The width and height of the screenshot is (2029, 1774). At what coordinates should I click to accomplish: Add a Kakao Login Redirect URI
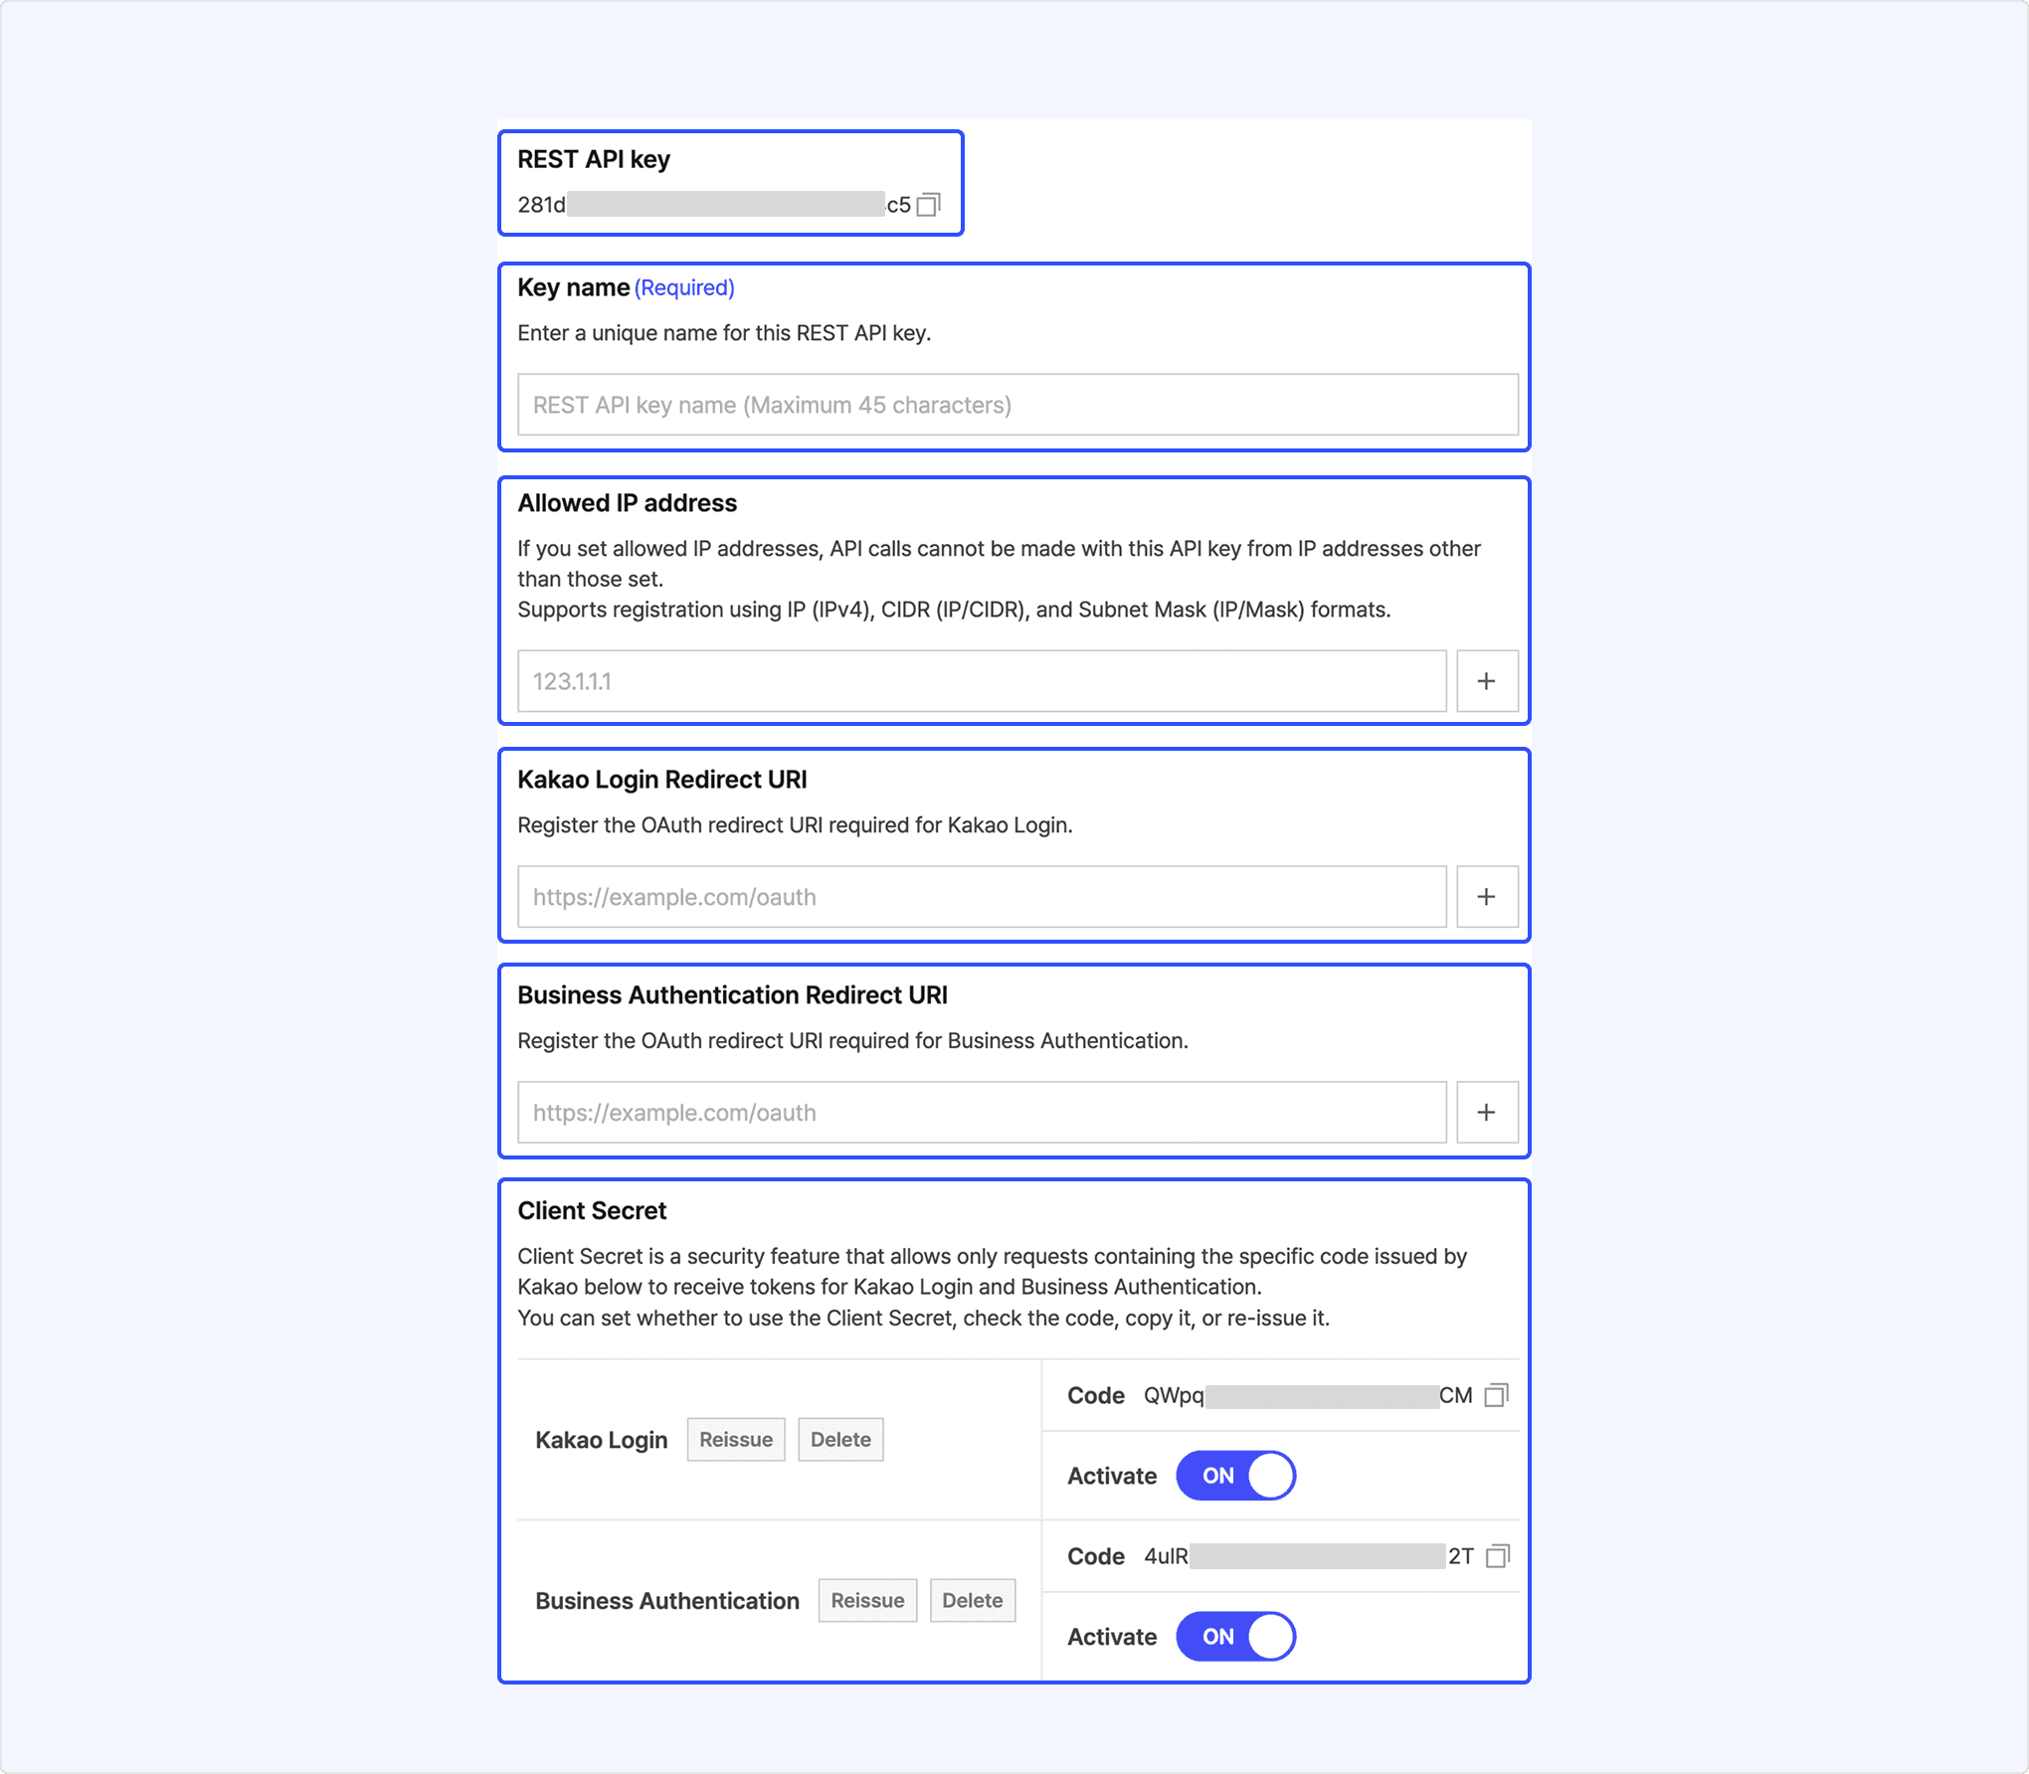pyautogui.click(x=1487, y=897)
